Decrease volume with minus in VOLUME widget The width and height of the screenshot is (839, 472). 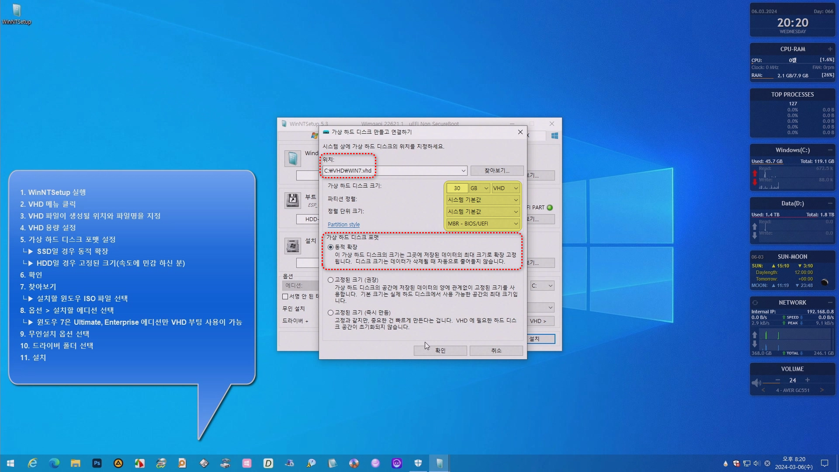778,380
